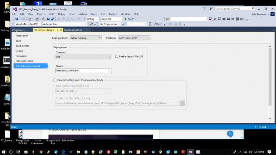Open the Team Explorer people icon
The image size is (276, 155).
click(228, 19)
